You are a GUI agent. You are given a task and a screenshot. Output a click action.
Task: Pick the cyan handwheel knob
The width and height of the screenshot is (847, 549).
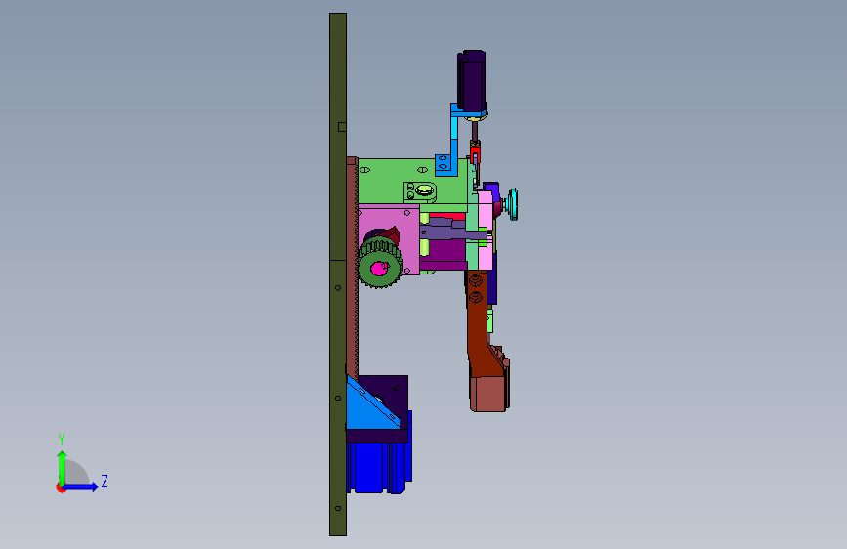pyautogui.click(x=513, y=204)
